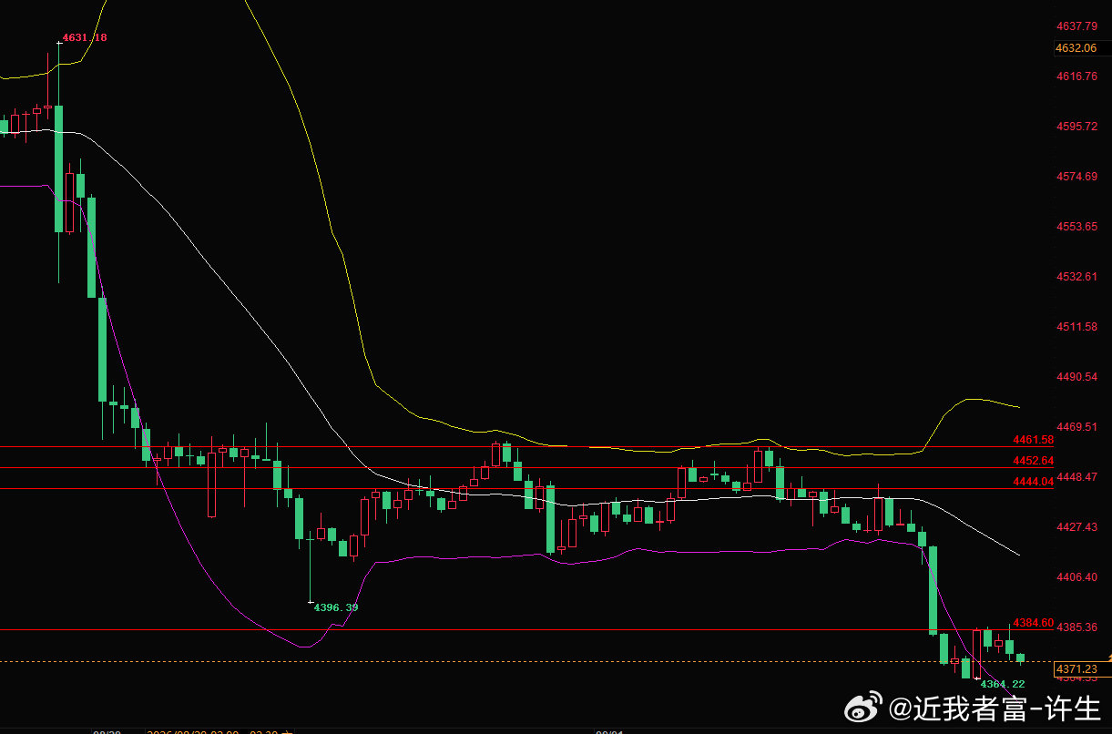Click axis value 4553.65
Image resolution: width=1112 pixels, height=734 pixels.
(1076, 227)
